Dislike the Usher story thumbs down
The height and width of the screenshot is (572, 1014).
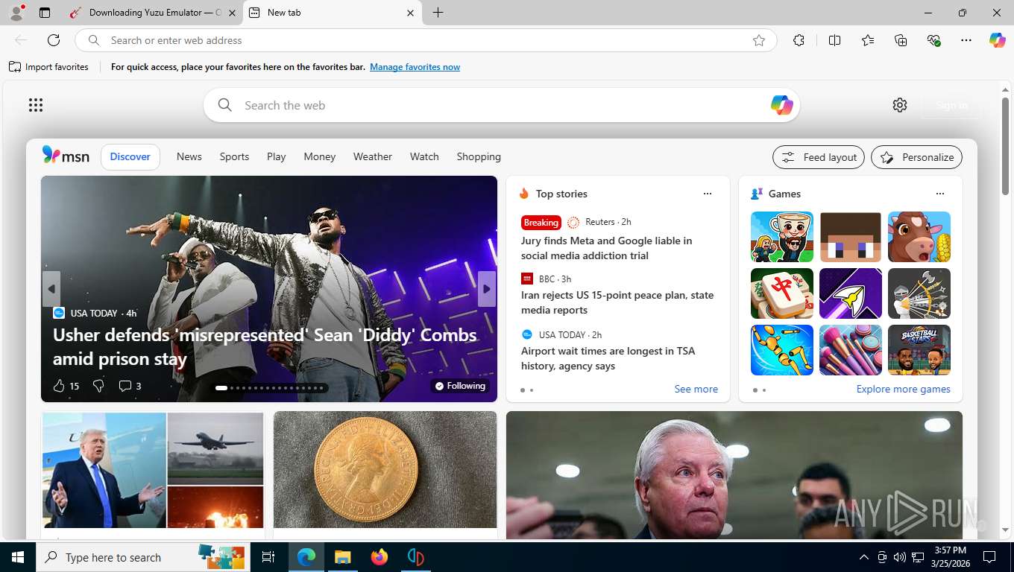tap(98, 386)
